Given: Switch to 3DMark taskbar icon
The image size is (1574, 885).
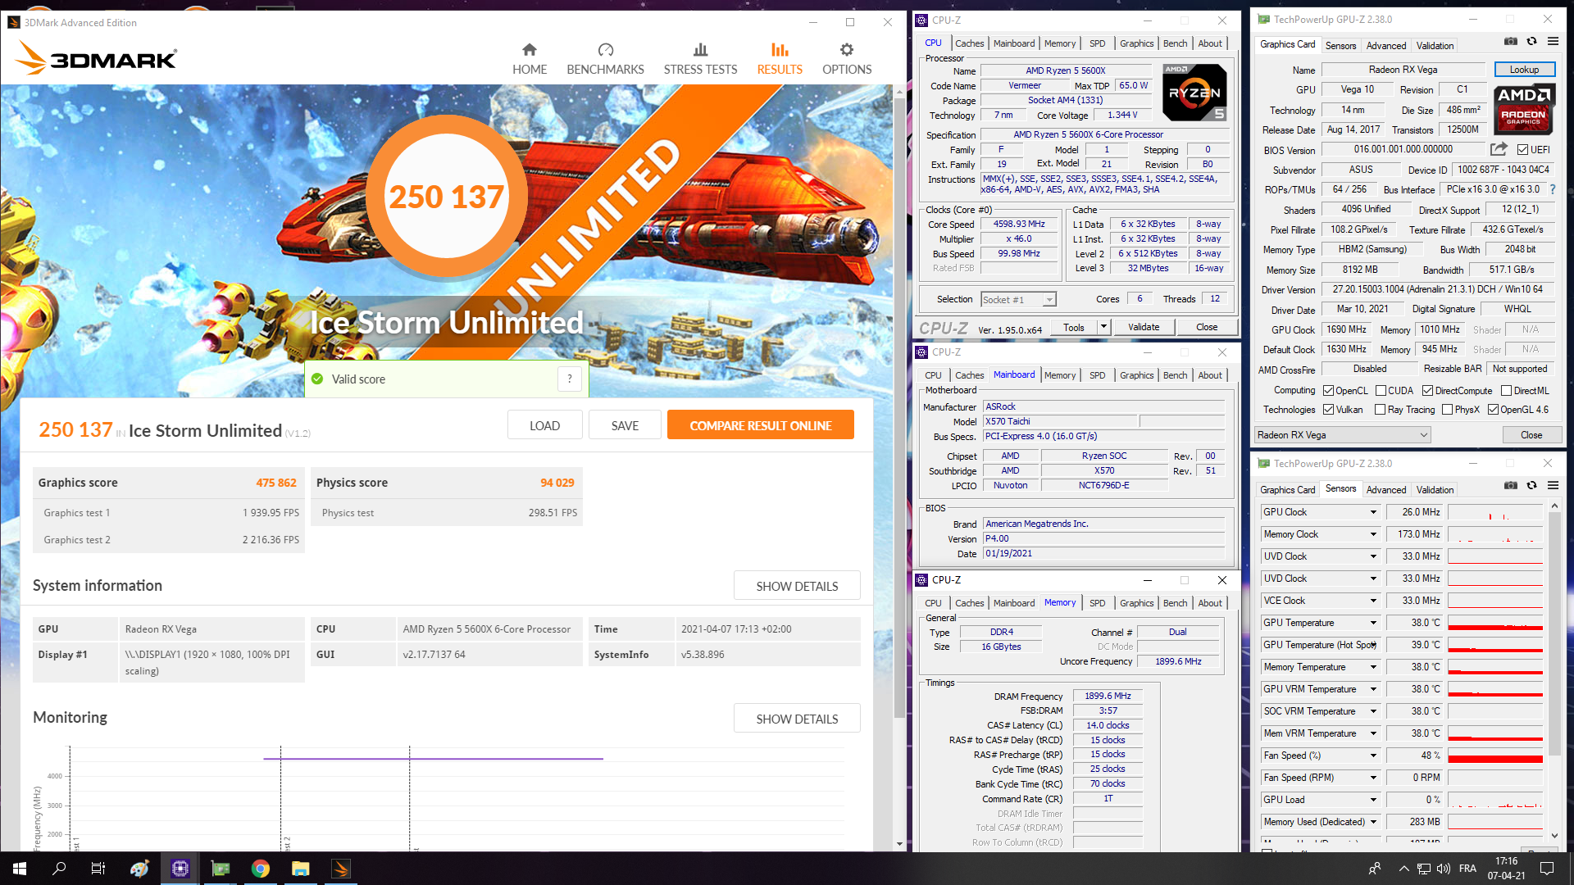Looking at the screenshot, I should [x=341, y=869].
